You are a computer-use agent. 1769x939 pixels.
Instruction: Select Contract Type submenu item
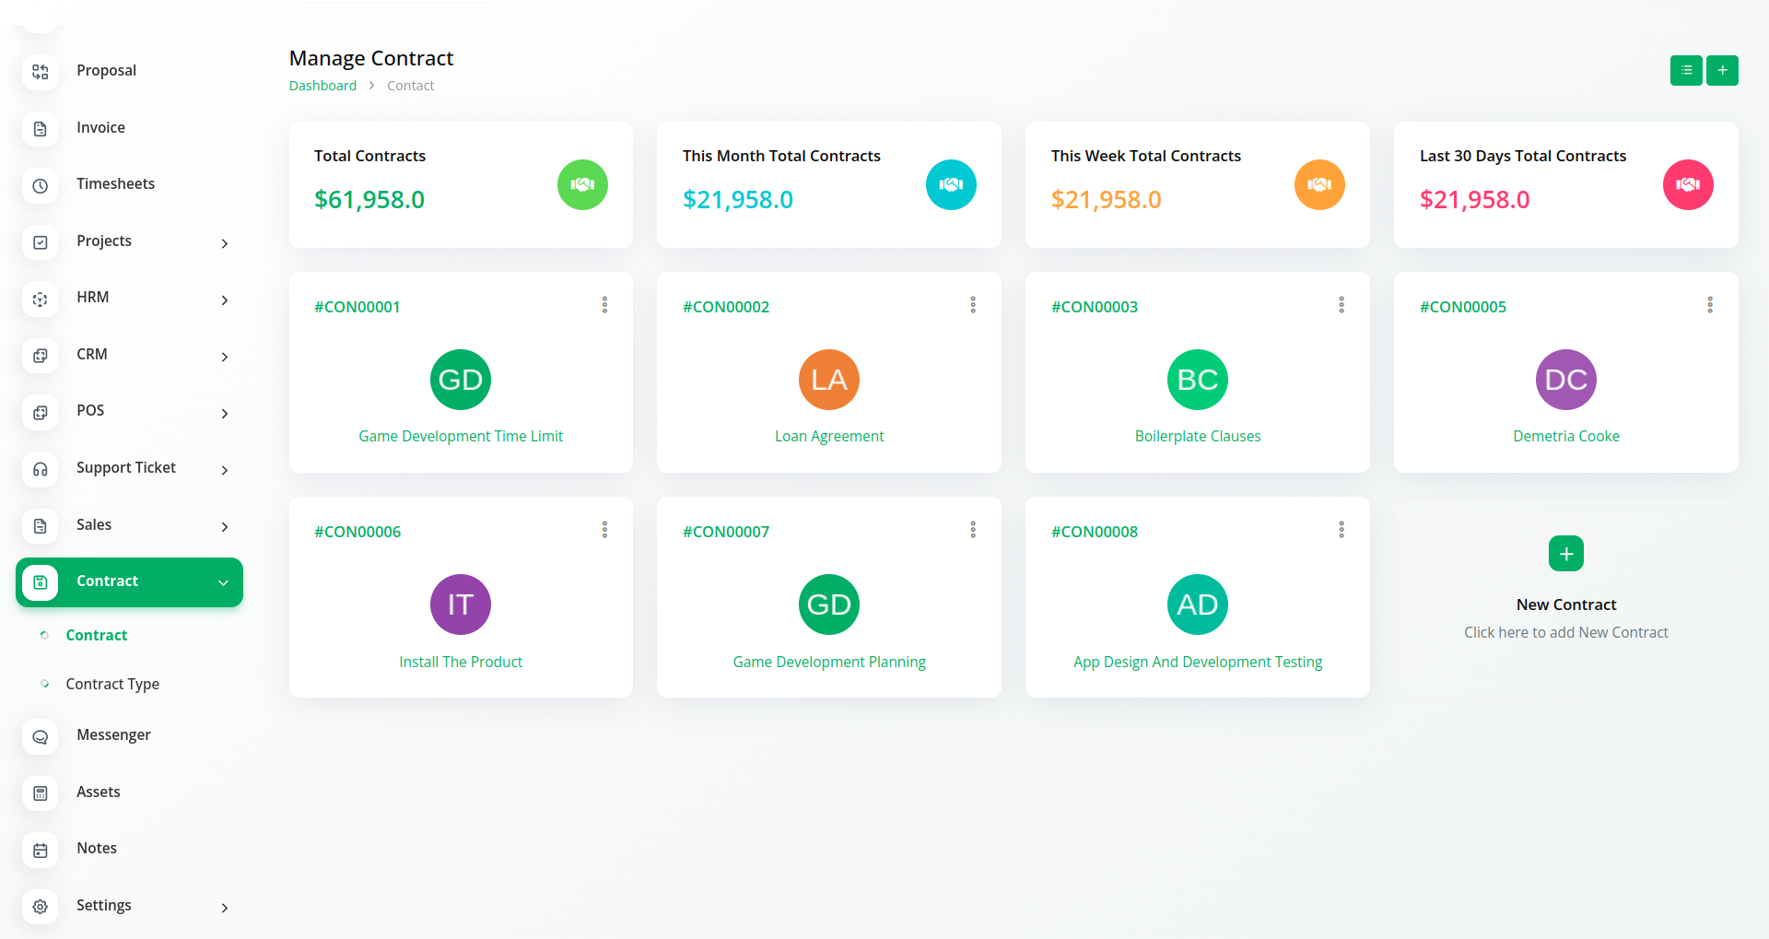click(112, 684)
